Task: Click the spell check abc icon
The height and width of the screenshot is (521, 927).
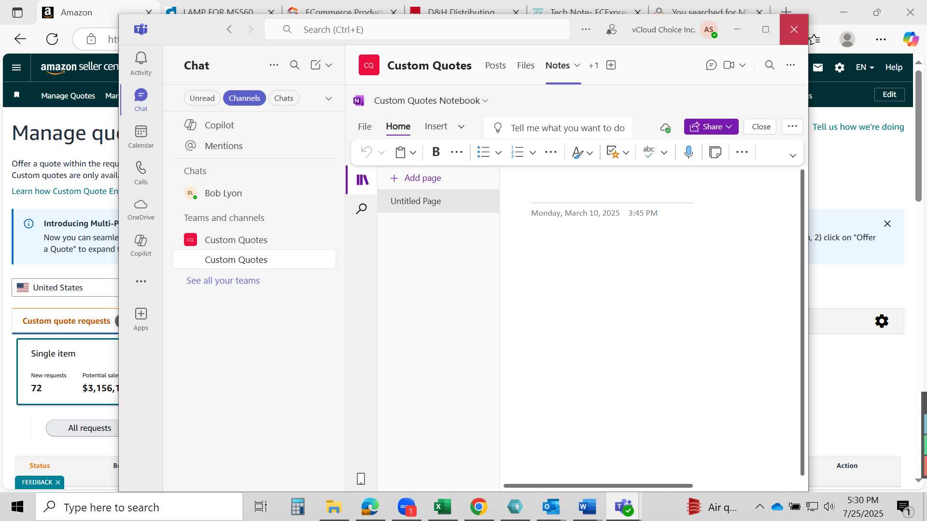Action: [649, 152]
